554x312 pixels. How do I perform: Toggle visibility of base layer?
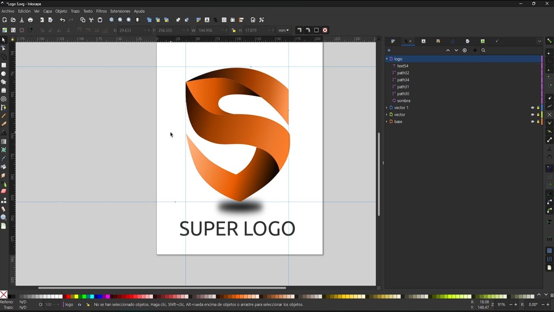coord(532,122)
